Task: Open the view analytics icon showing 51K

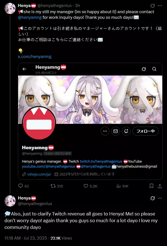Action: point(118,186)
